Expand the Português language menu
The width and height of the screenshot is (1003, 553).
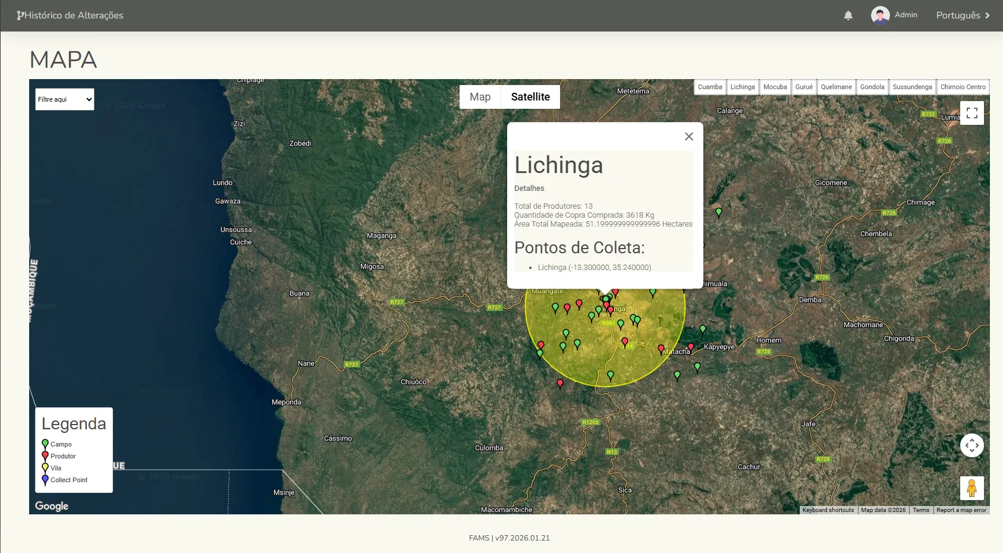(963, 15)
